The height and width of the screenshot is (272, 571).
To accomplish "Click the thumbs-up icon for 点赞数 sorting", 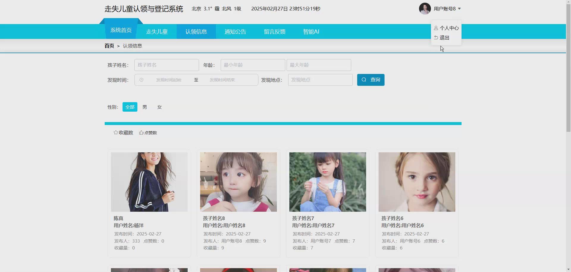I will (x=141, y=132).
